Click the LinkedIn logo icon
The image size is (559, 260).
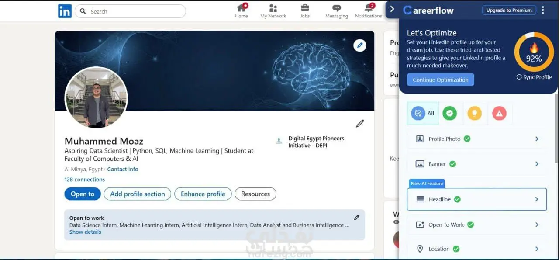(x=65, y=11)
